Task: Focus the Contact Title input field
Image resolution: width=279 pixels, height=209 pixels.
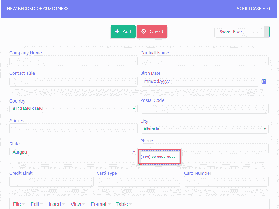Action: tap(74, 81)
